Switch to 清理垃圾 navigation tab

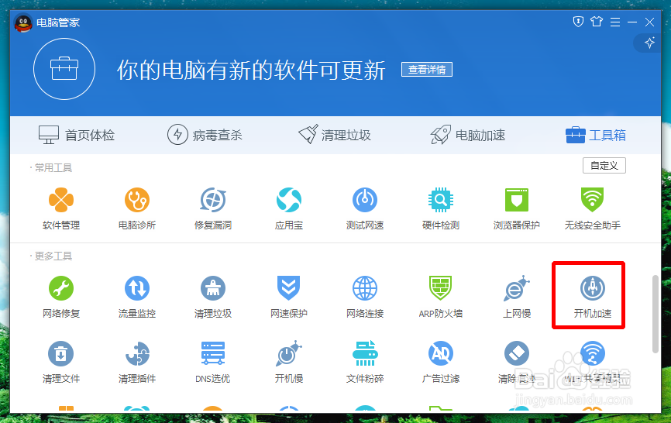[x=335, y=135]
